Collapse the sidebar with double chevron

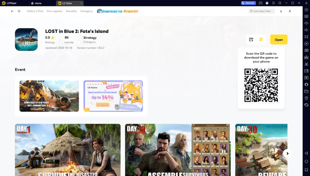[x=306, y=3]
